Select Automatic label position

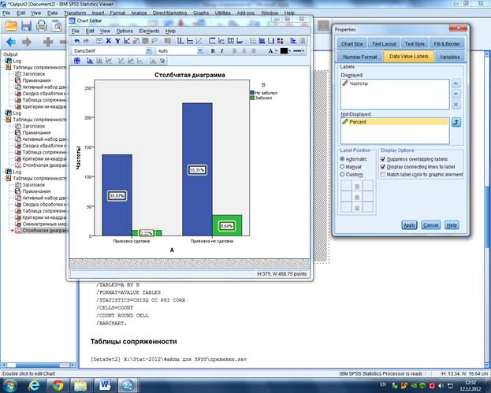(342, 159)
